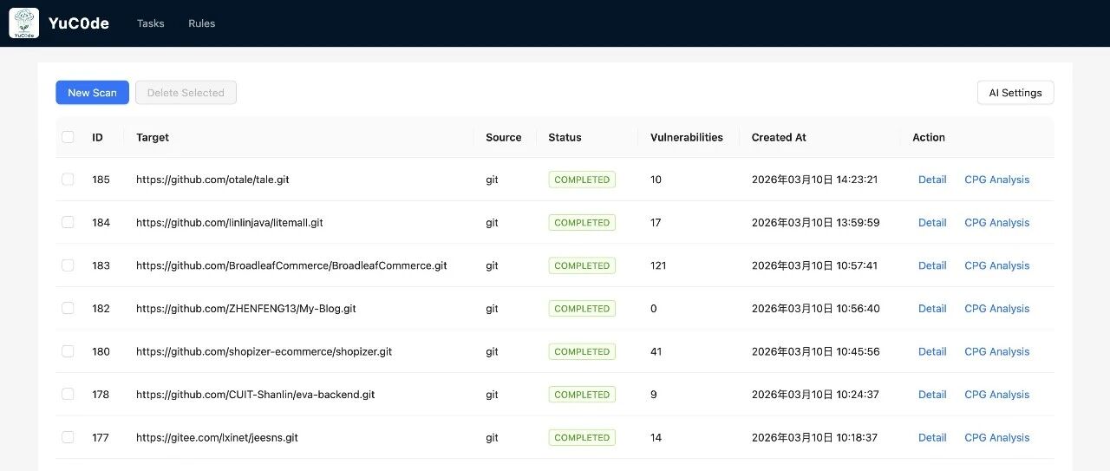Start a New Scan
Screen dimensions: 1110x471
pyautogui.click(x=92, y=93)
